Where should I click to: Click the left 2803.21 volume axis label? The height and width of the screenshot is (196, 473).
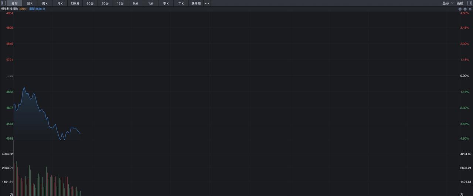7,168
